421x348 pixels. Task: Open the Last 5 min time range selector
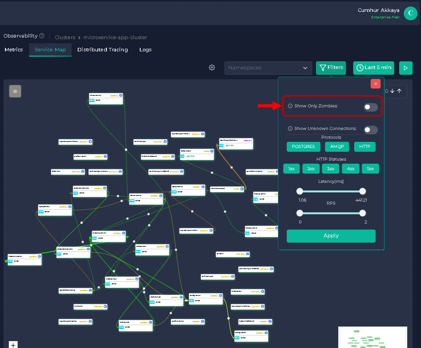click(373, 68)
